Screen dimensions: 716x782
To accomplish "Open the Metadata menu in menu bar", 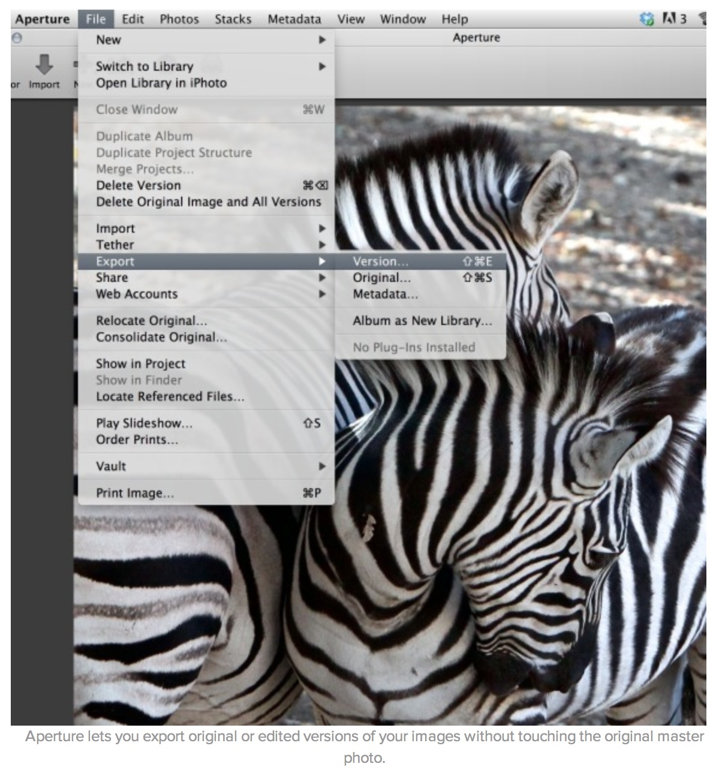I will 294,19.
